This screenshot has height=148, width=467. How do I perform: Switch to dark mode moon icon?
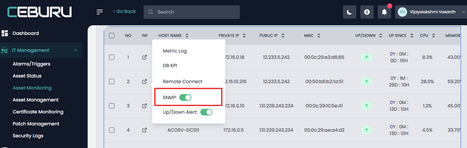click(350, 12)
